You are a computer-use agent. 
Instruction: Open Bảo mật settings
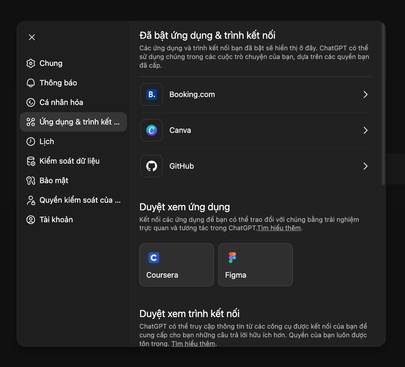click(73, 181)
